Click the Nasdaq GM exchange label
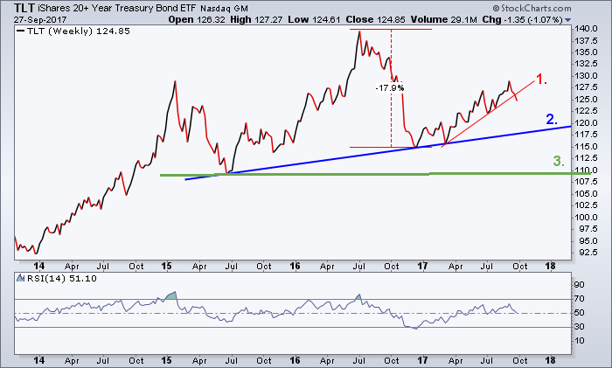This screenshot has height=368, width=612. (x=224, y=9)
